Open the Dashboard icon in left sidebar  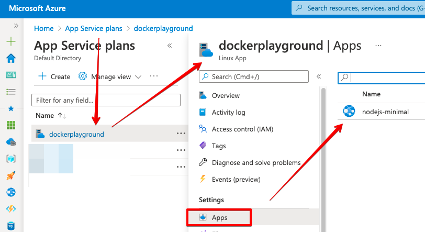click(10, 75)
